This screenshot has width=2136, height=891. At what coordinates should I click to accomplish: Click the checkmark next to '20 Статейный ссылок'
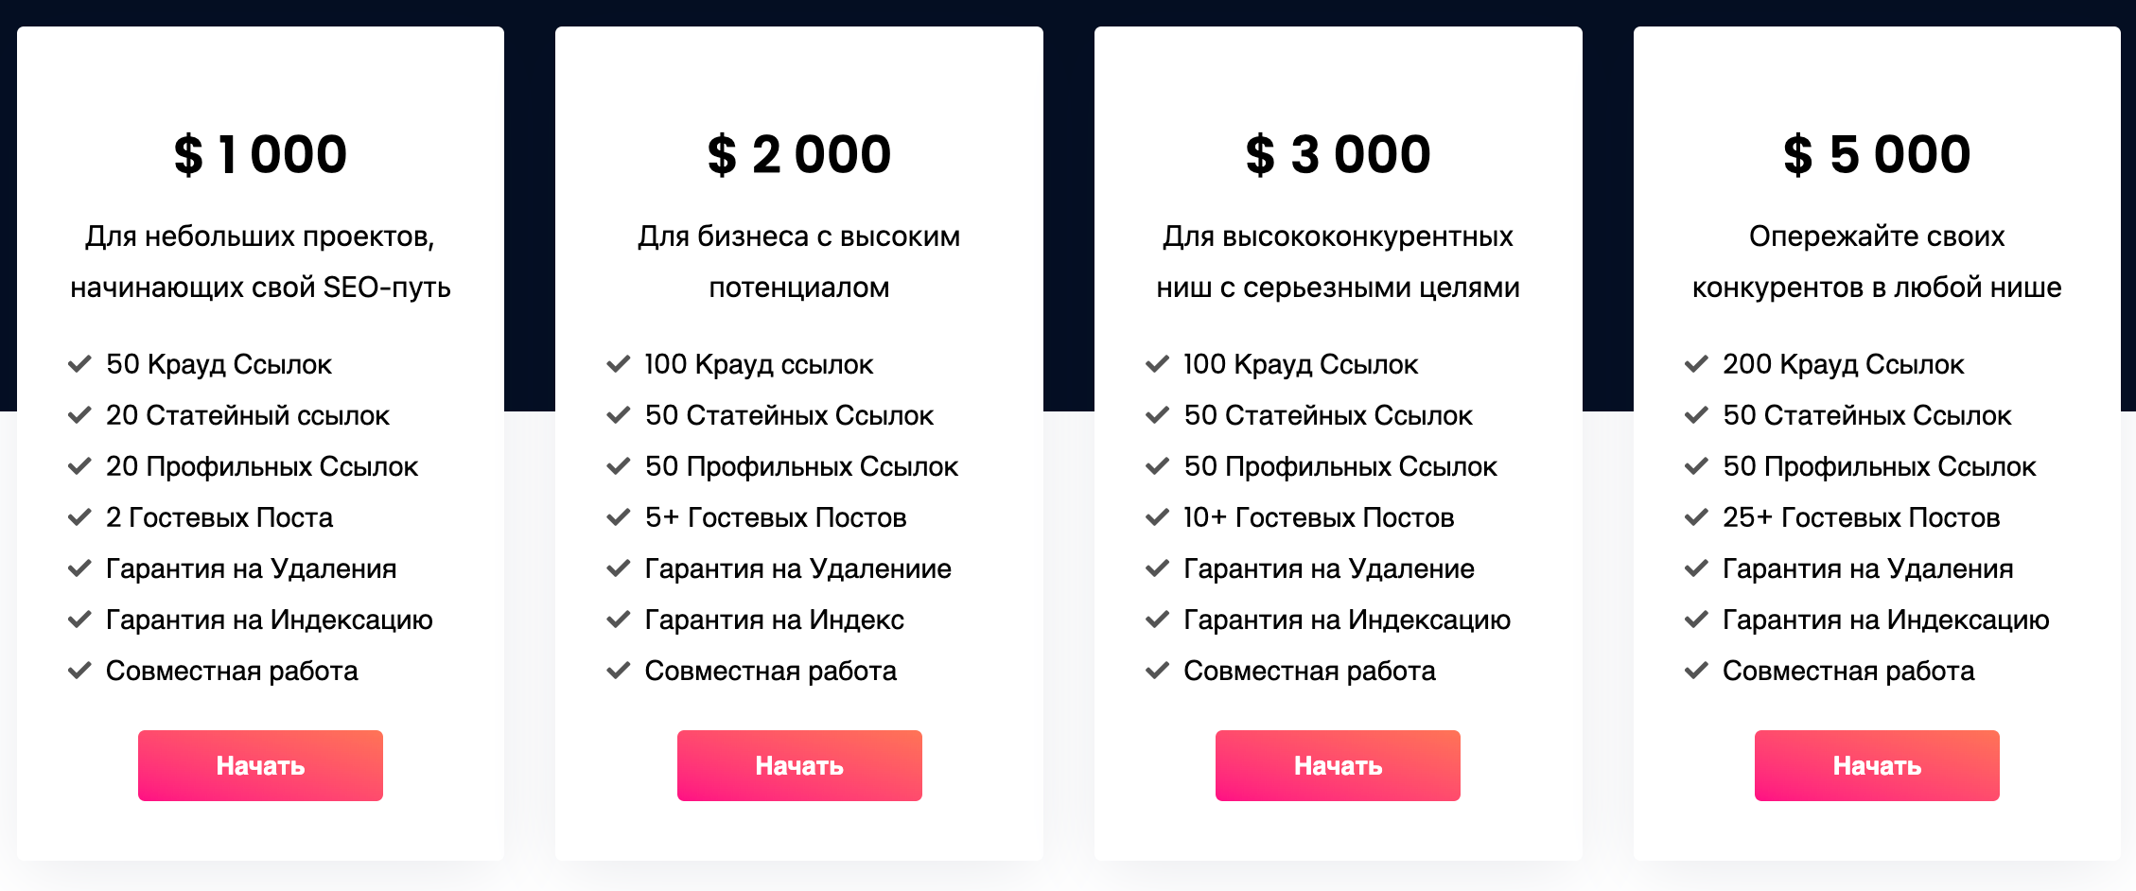tap(79, 415)
